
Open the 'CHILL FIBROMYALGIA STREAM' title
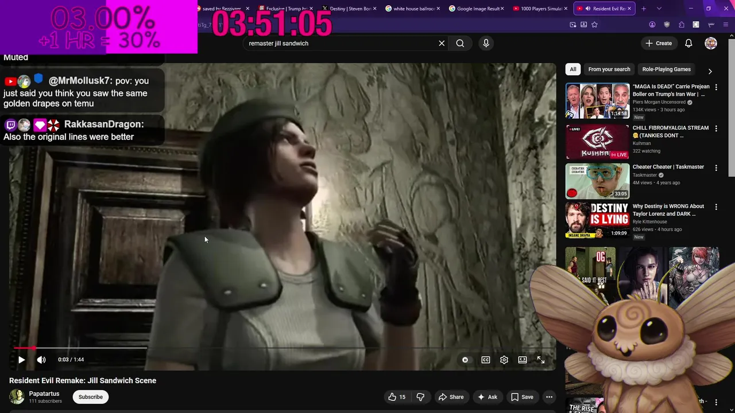(x=671, y=131)
